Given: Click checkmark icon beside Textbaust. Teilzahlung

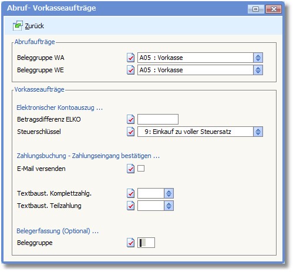Looking at the screenshot, I should (x=130, y=206).
